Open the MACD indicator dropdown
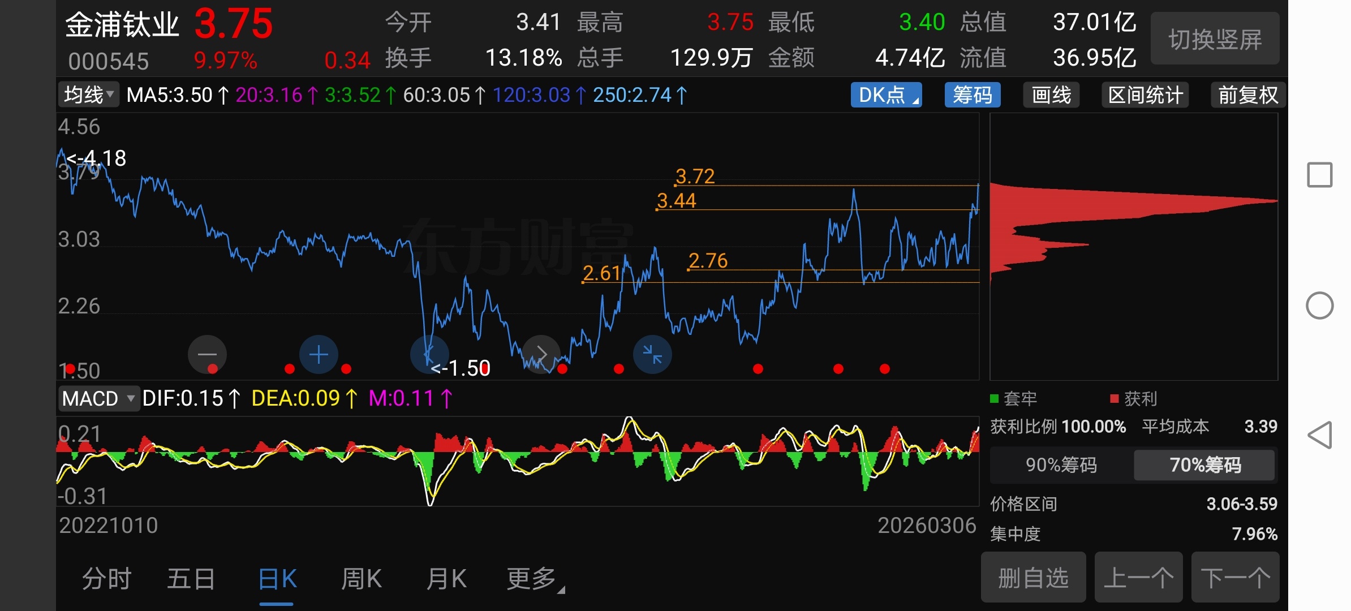This screenshot has width=1351, height=611. 98,399
